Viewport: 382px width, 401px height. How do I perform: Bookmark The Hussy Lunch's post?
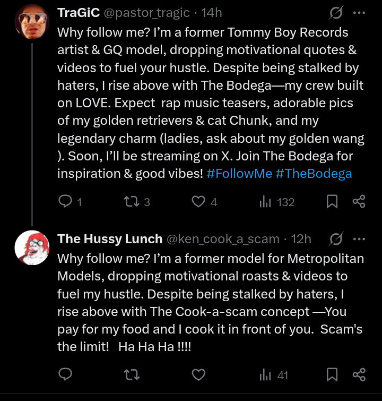(332, 375)
